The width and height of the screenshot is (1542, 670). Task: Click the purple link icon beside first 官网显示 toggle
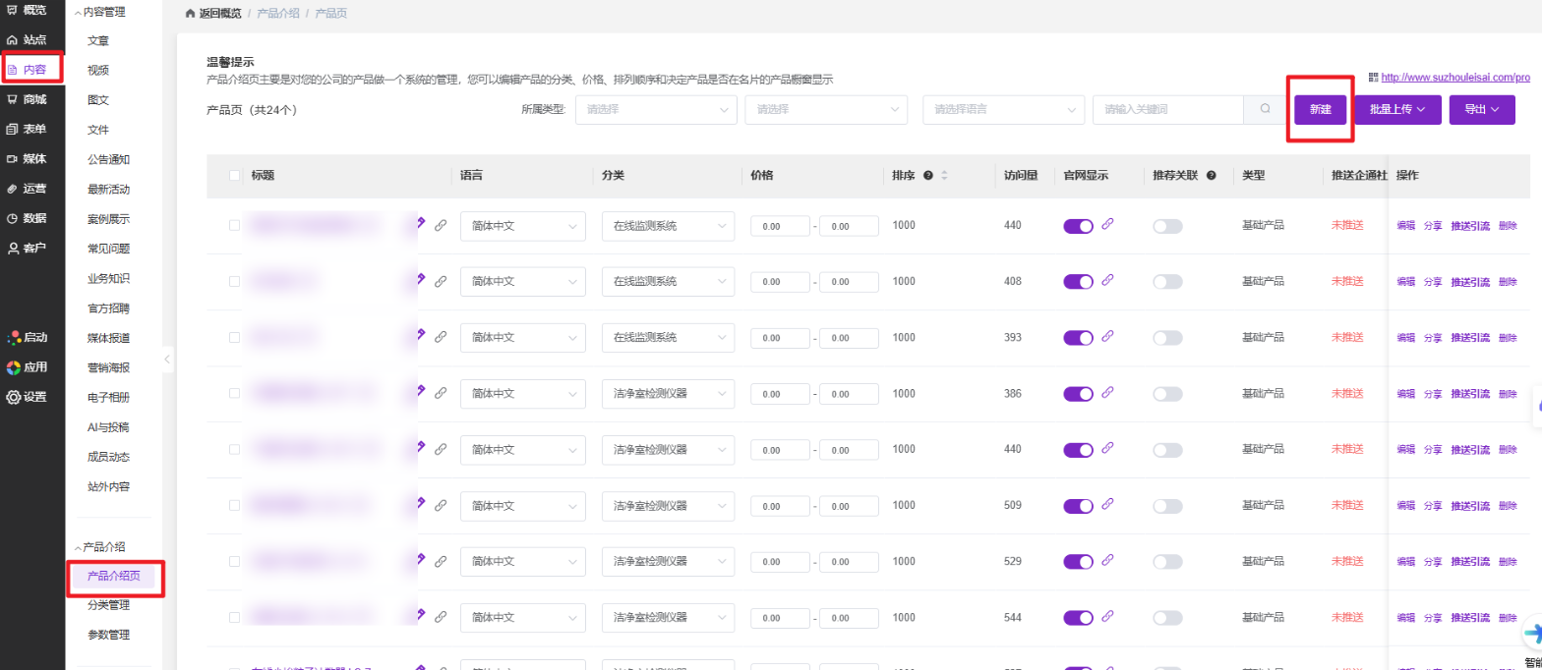tap(1107, 225)
